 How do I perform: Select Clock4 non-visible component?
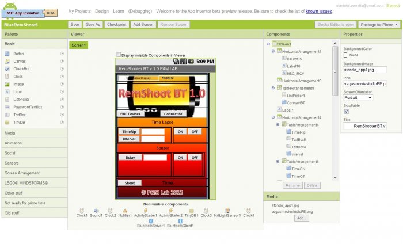249,213
